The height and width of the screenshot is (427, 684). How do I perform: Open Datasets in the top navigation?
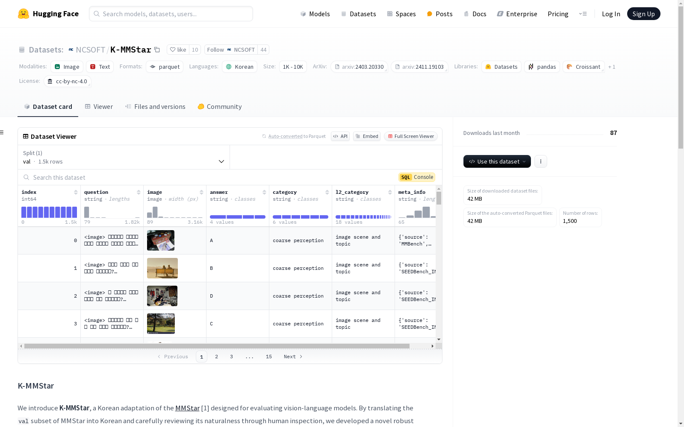(358, 14)
